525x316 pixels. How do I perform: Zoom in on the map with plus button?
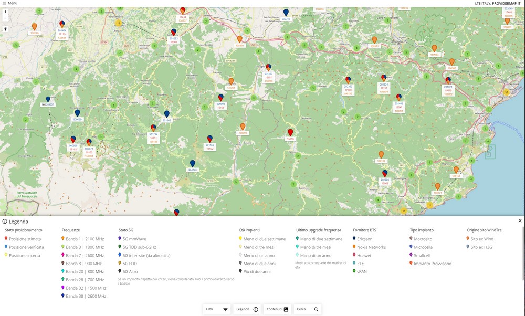pos(5,12)
